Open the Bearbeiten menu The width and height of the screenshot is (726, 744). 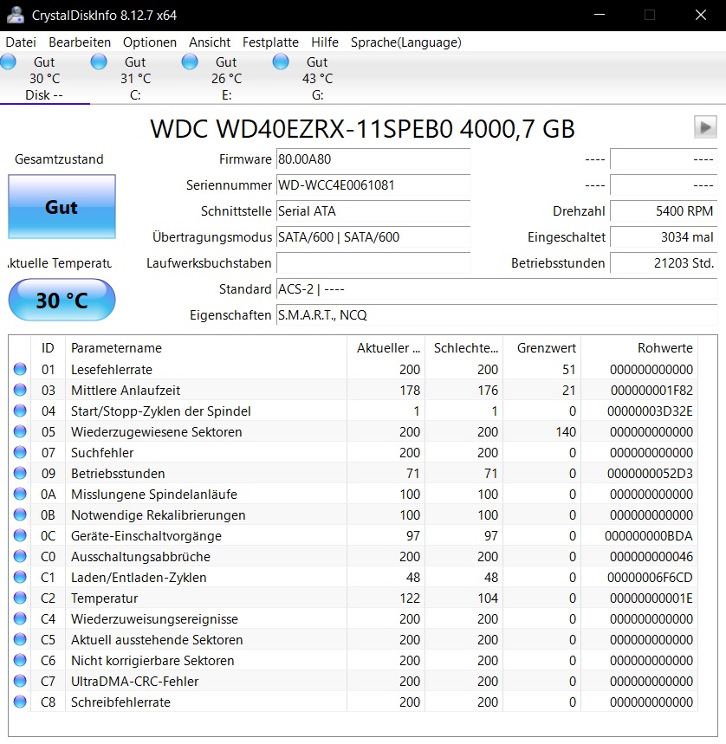pyautogui.click(x=80, y=42)
